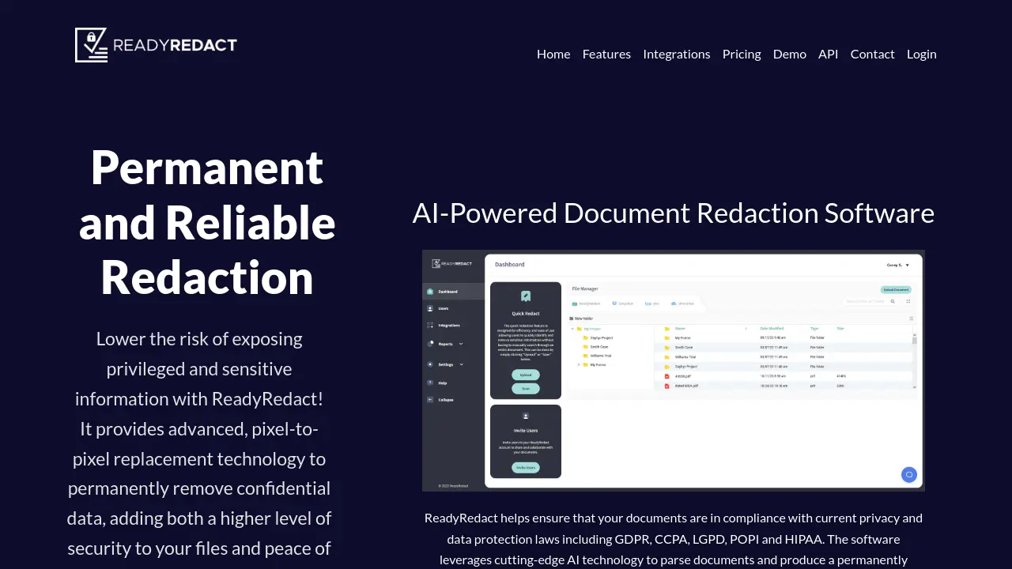Click the 'Permanent and Reliable Redaction' heading
1012x569 pixels.
tap(207, 222)
